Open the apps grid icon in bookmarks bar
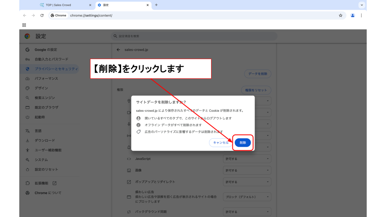 coord(24,25)
